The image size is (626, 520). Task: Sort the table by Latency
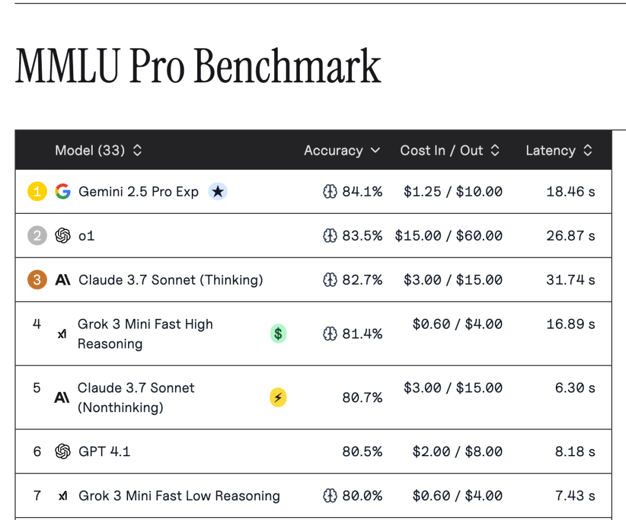559,151
